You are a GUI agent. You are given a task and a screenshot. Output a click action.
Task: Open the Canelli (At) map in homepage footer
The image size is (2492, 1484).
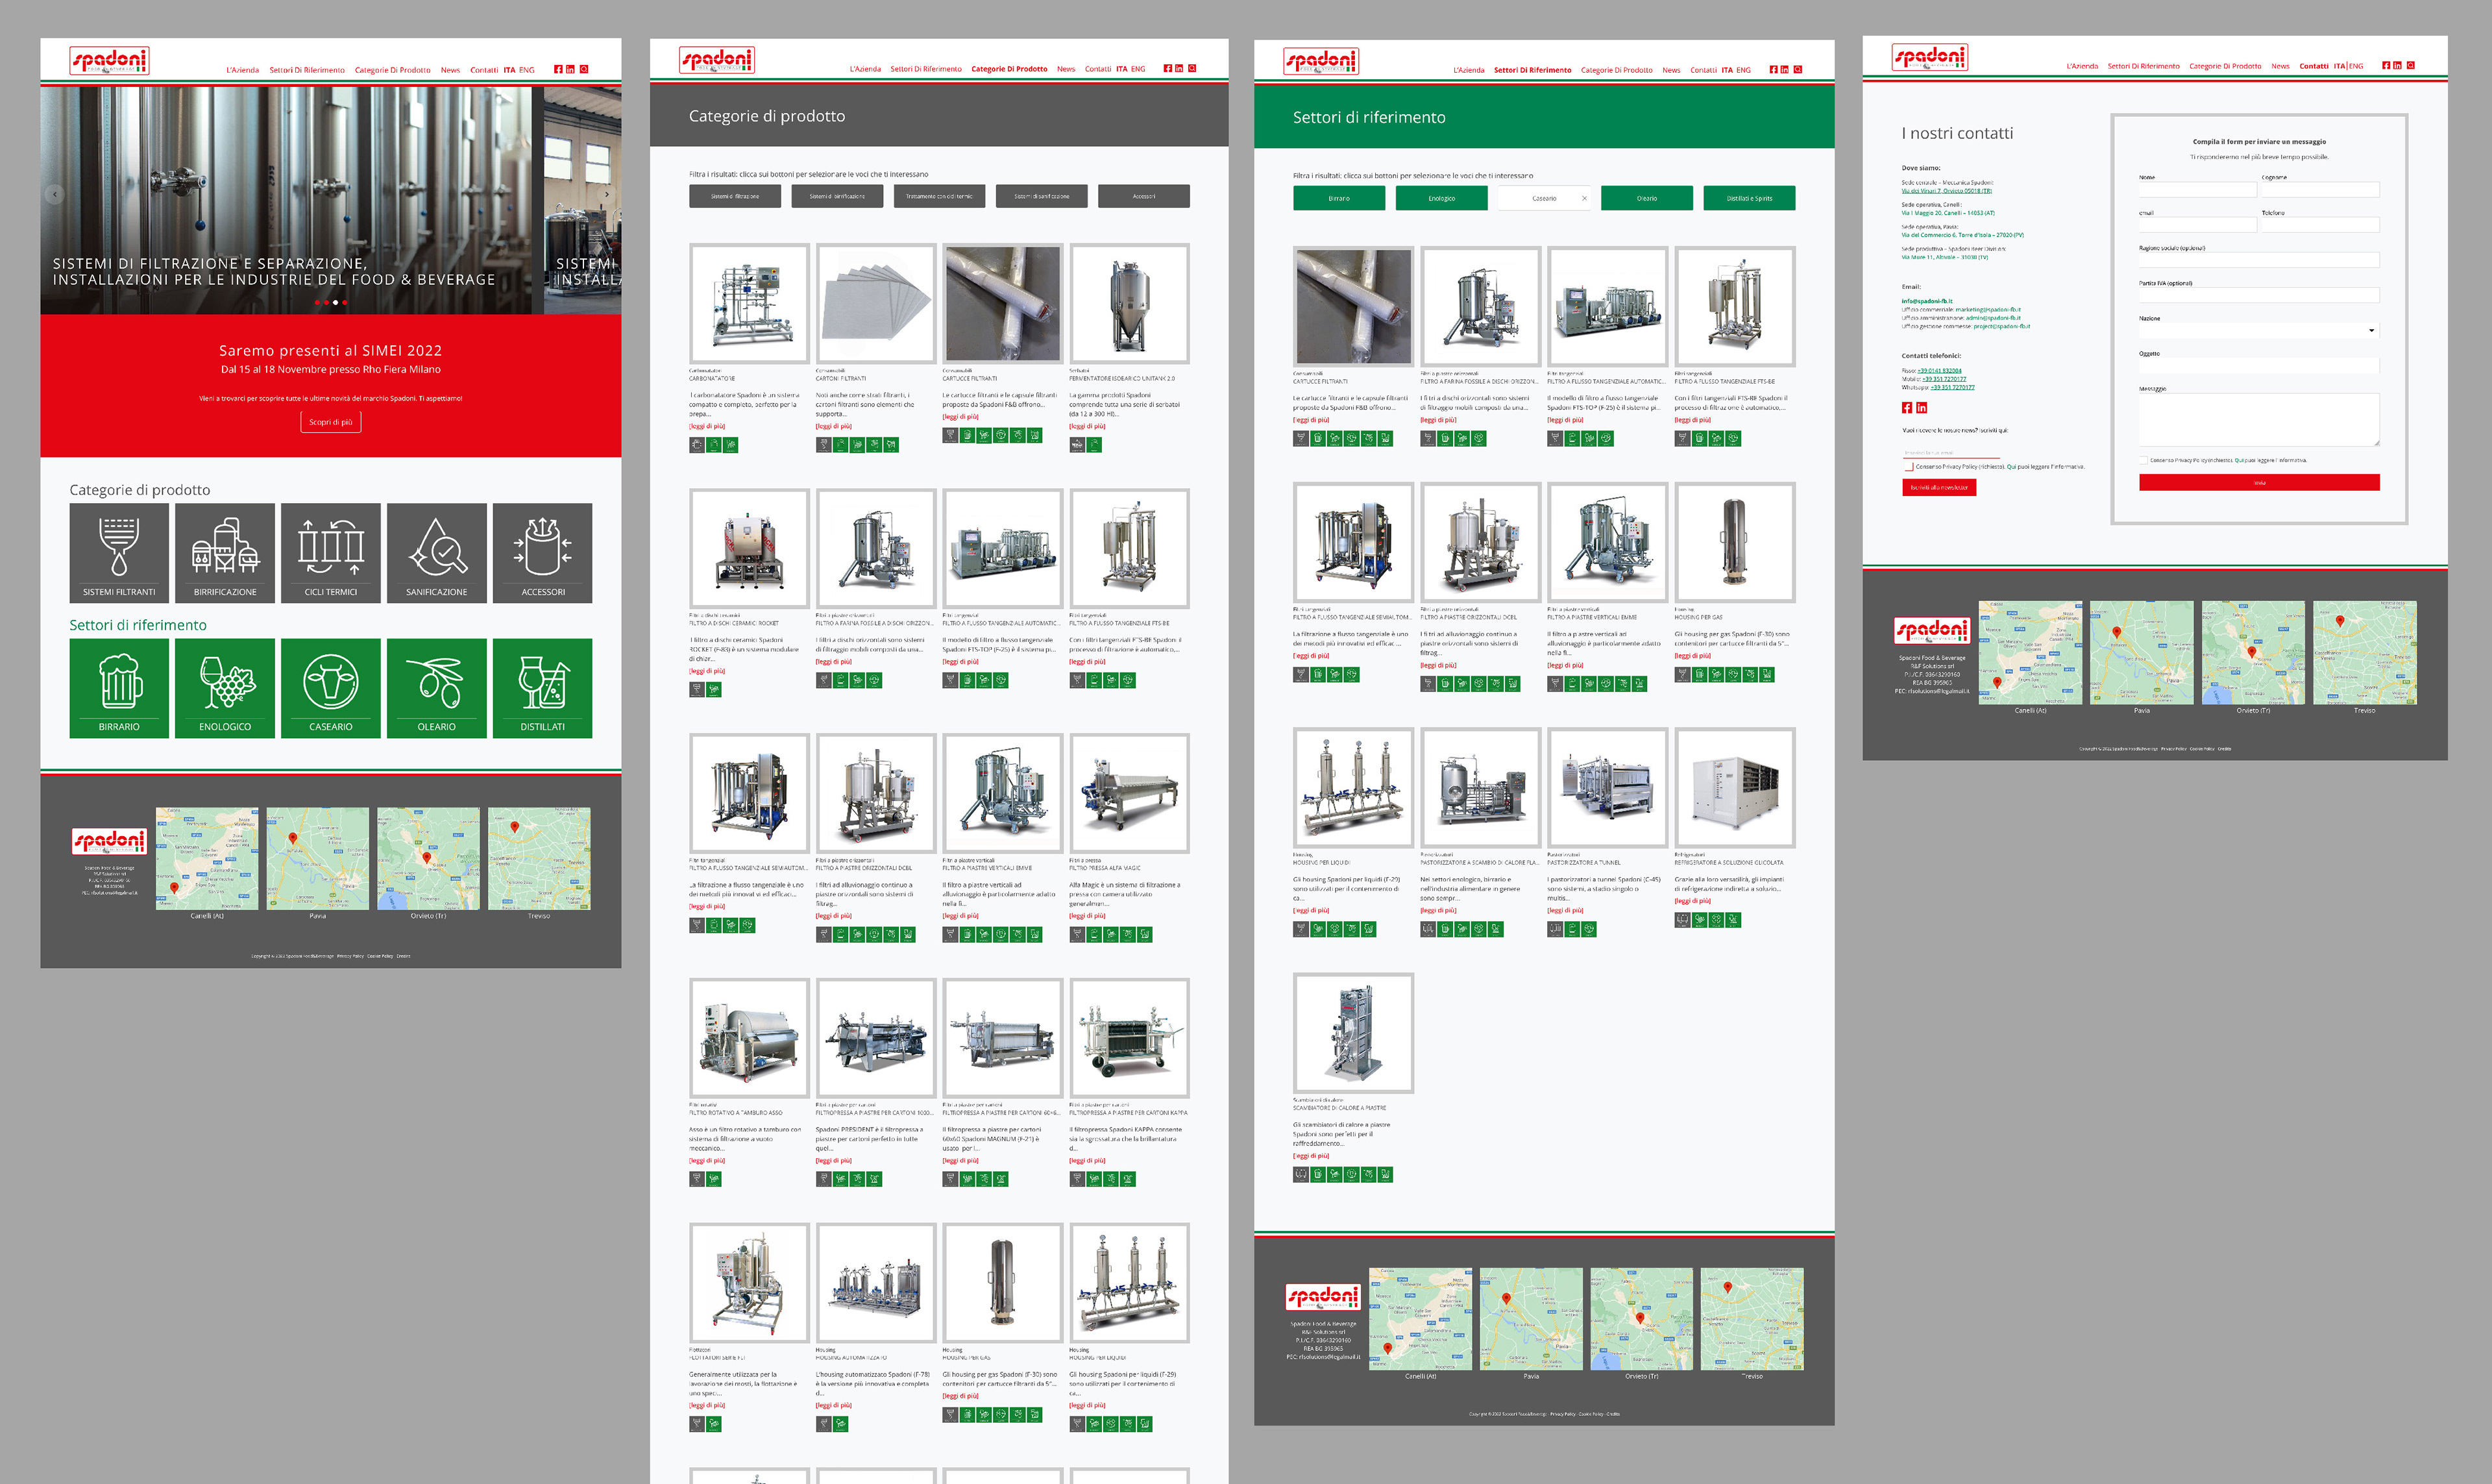[207, 858]
